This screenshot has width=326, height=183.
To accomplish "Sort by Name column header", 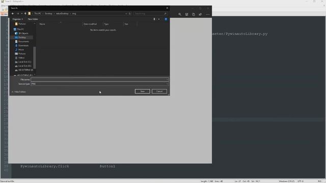I will coord(42,24).
